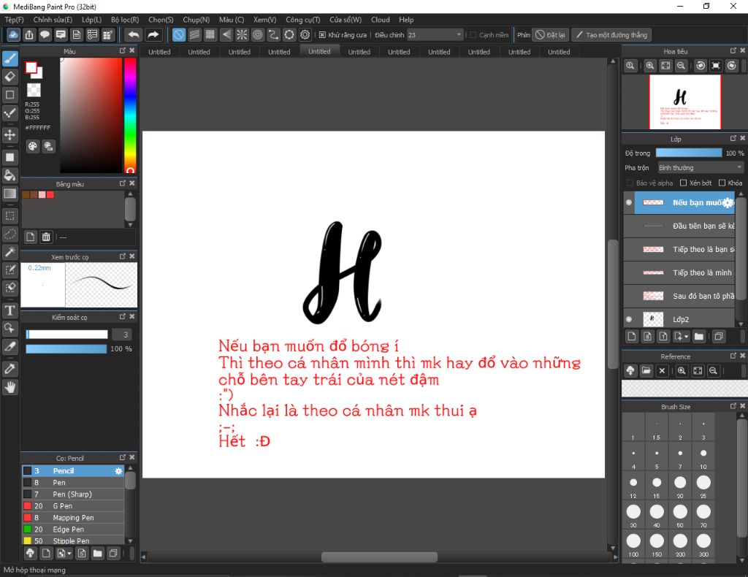Click the fit-to-window icon in navigator panel
This screenshot has width=748, height=577.
coord(665,66)
